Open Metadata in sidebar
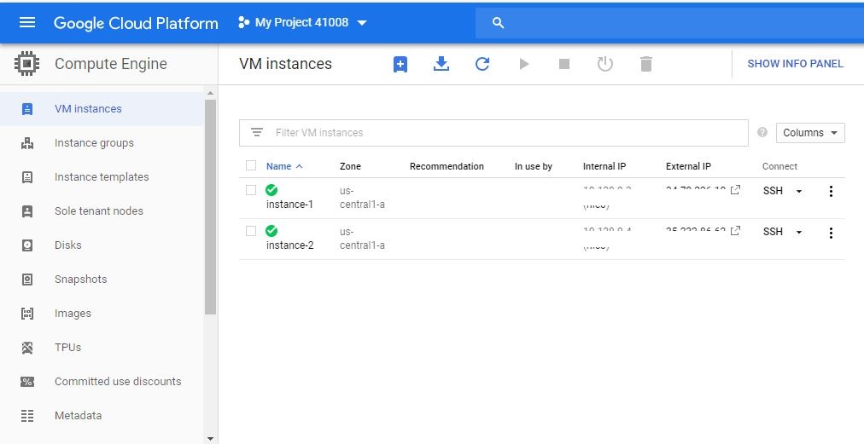864x444 pixels. [x=79, y=416]
